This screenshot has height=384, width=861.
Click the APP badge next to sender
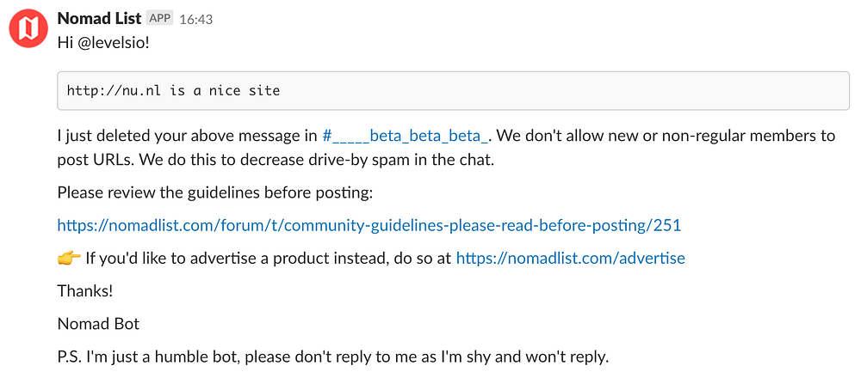pyautogui.click(x=160, y=18)
